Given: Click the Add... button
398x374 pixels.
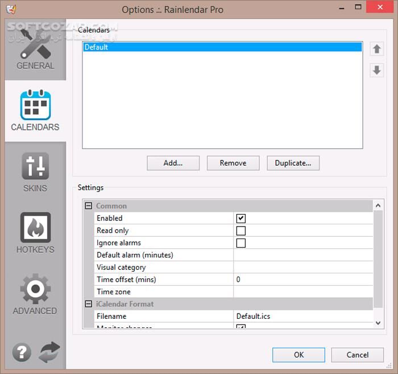Looking at the screenshot, I should point(173,163).
